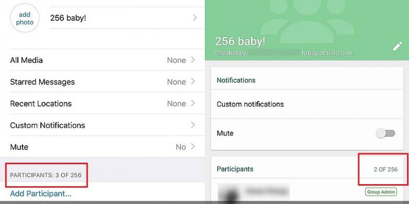Tap the chevron next to the group name 256 baby!

click(195, 18)
